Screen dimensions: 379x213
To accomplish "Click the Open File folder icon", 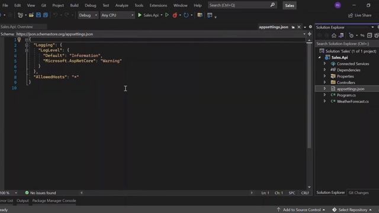I will tap(31, 15).
